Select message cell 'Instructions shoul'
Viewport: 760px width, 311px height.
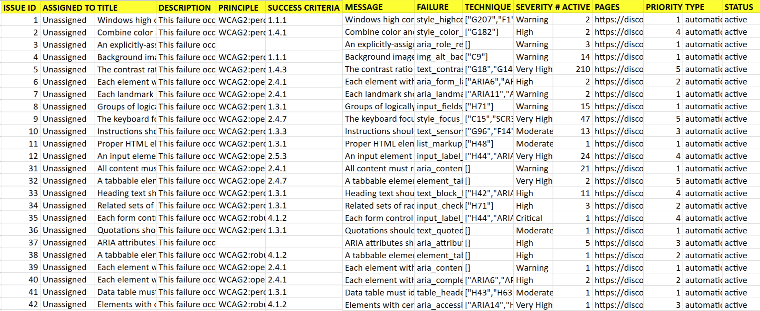click(379, 131)
